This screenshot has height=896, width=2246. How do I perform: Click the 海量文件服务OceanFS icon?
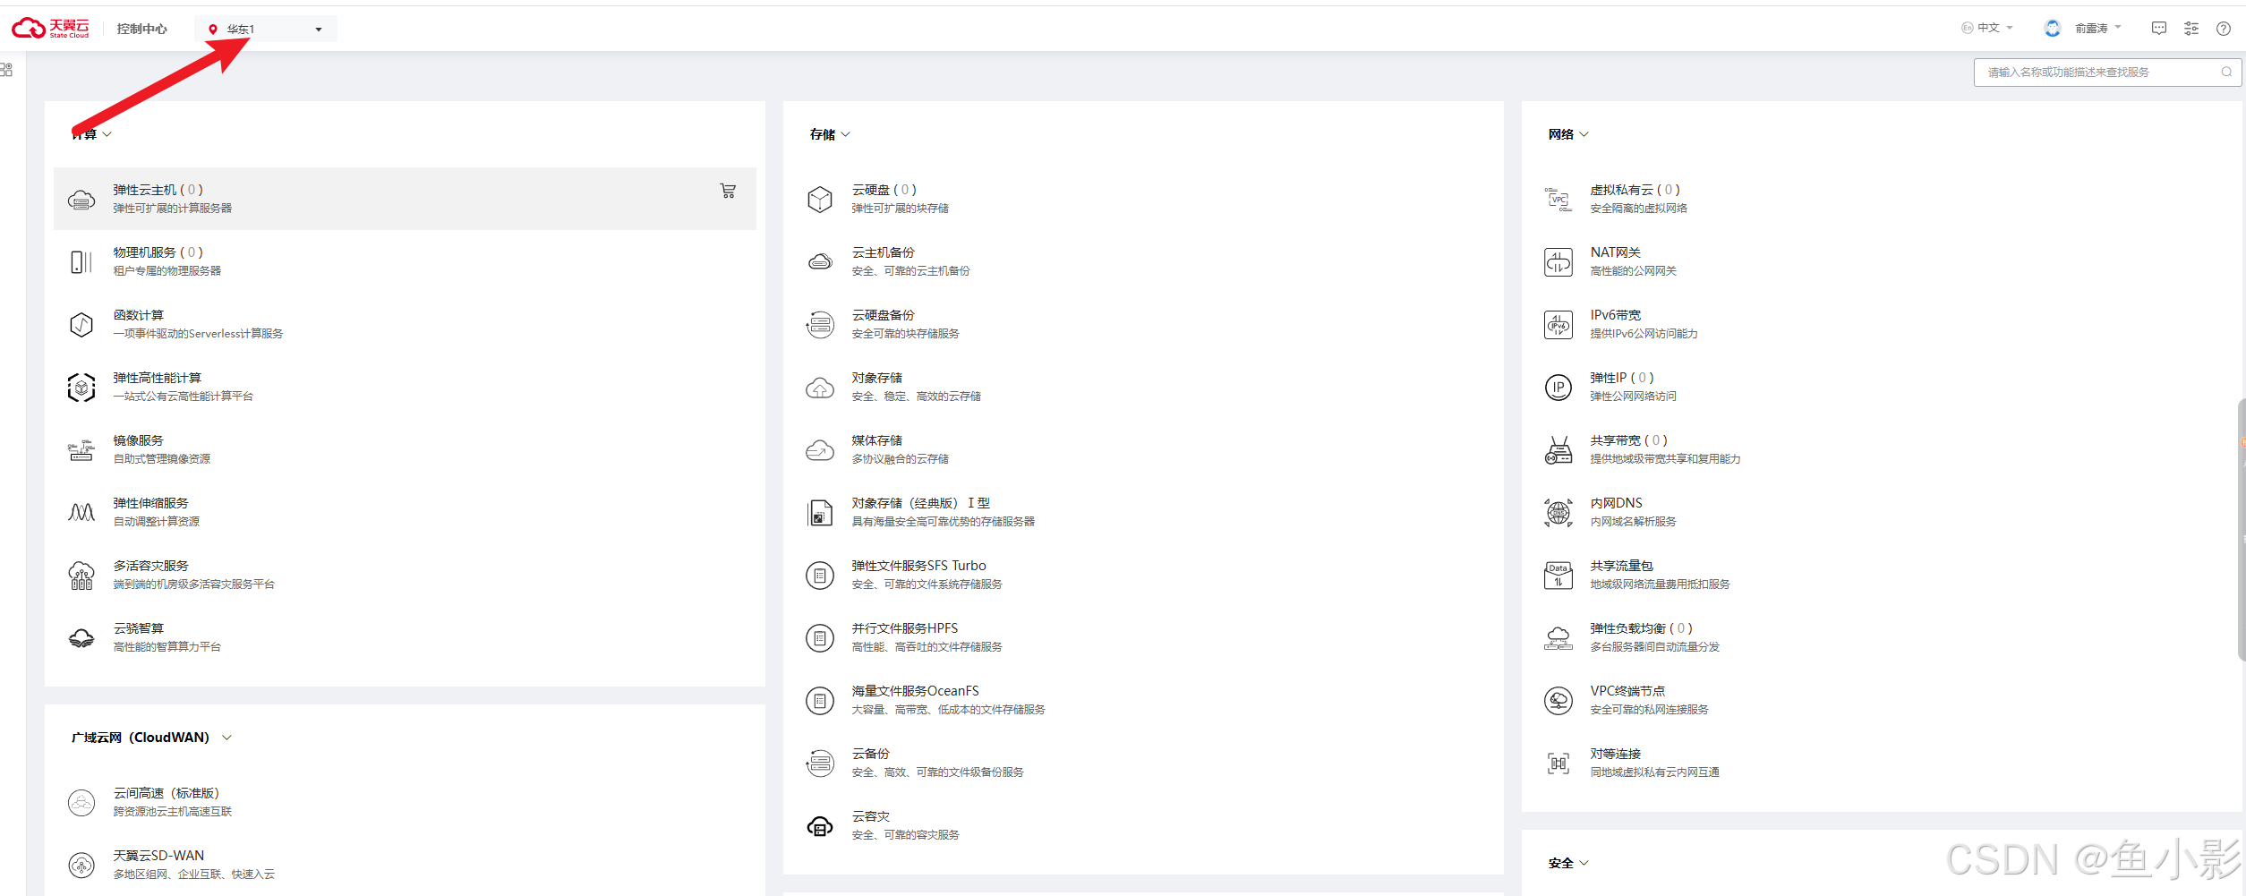tap(820, 700)
